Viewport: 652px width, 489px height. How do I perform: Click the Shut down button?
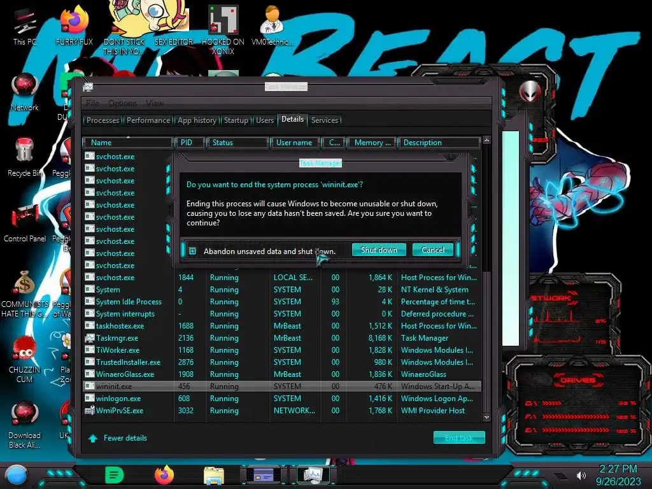[x=379, y=250]
